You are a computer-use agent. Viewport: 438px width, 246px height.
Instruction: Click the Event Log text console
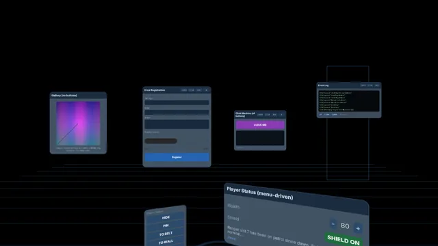[349, 101]
